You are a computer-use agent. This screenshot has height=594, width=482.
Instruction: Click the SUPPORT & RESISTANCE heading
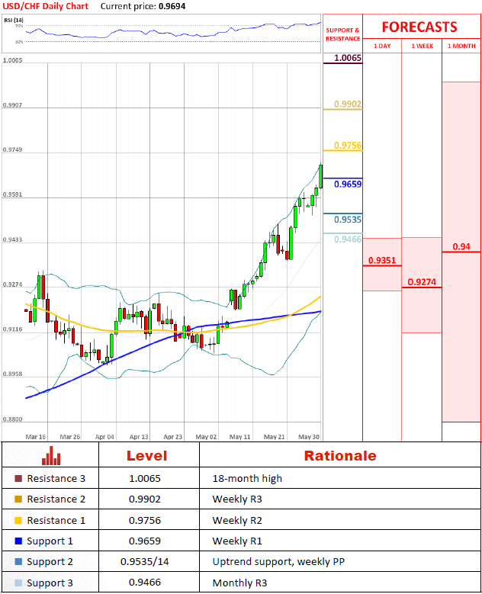click(x=343, y=34)
